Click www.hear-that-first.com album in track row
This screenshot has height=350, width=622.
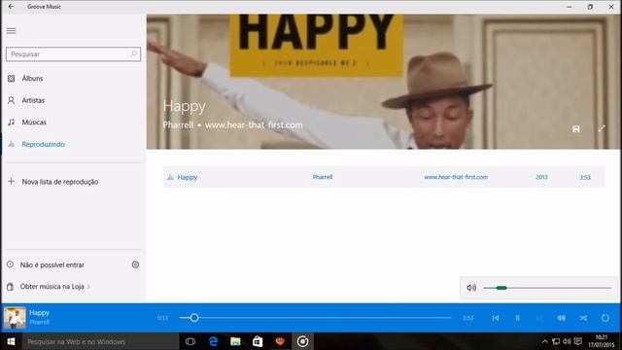456,177
